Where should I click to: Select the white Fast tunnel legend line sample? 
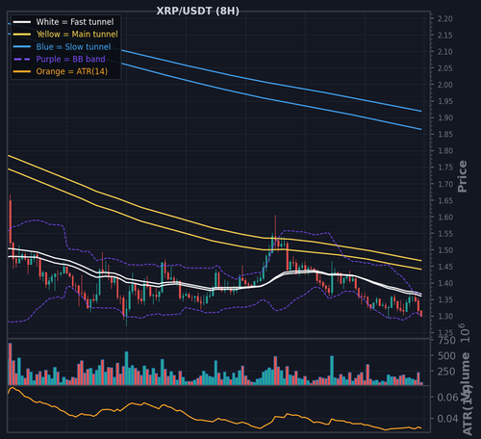tap(22, 22)
